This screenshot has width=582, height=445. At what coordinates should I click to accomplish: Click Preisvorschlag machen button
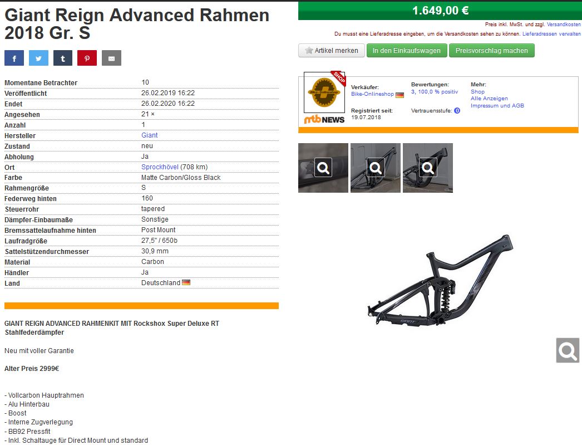pyautogui.click(x=492, y=51)
